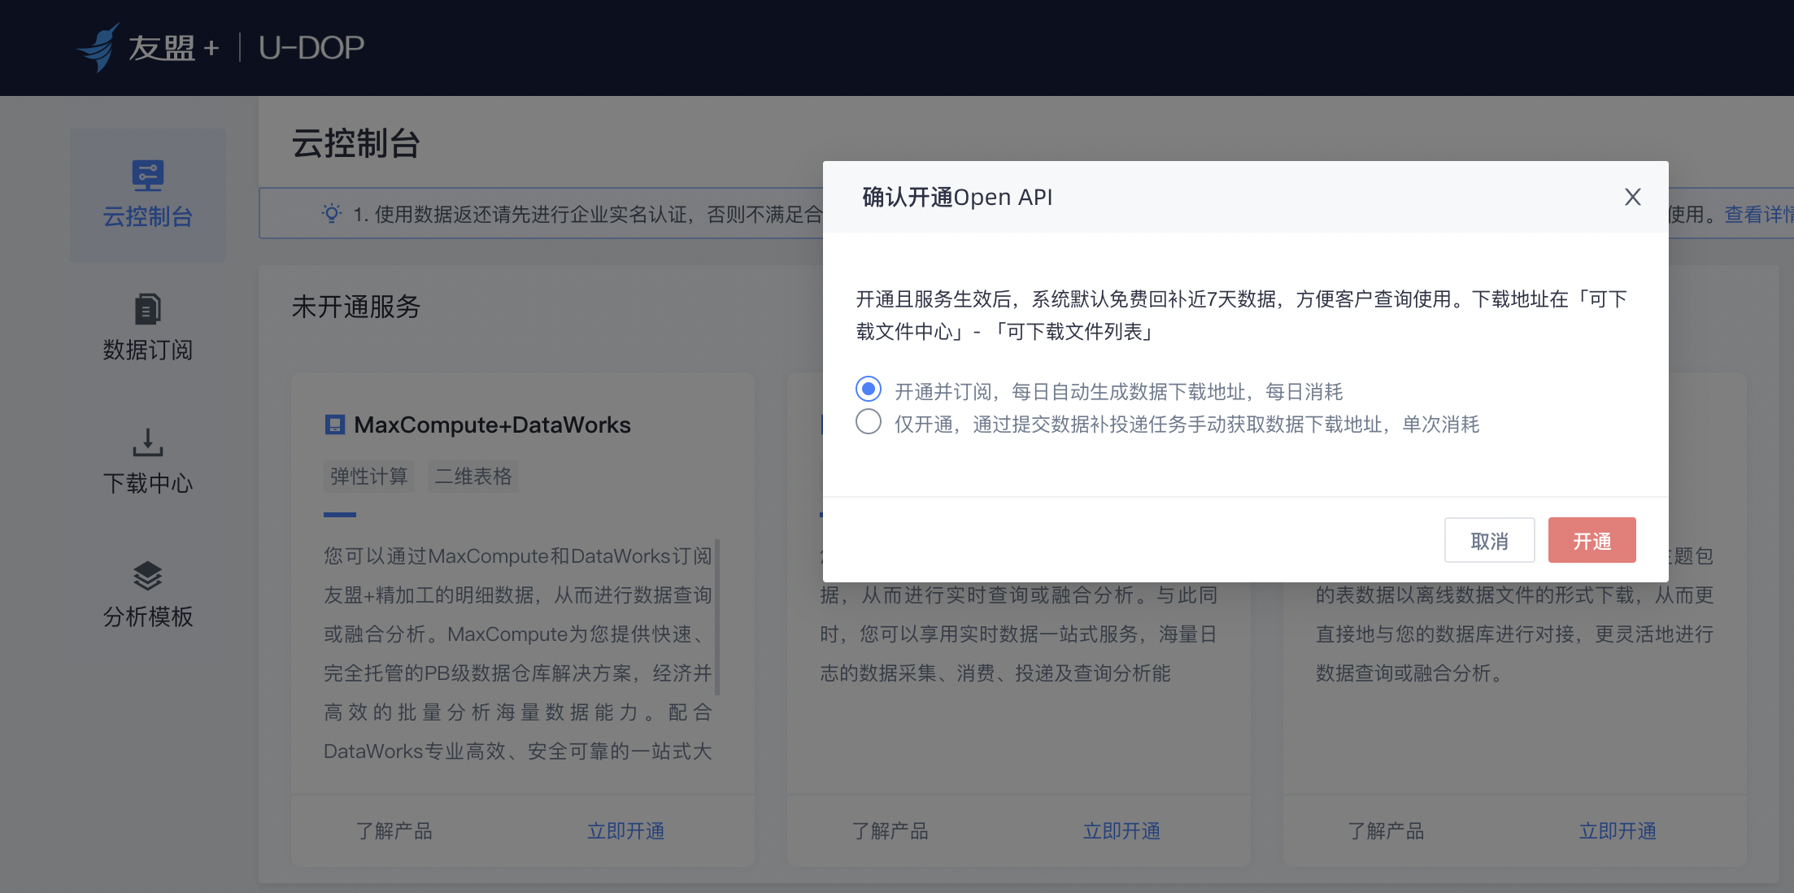
Task: Close the 确认开通Open API dialog
Action: [1632, 197]
